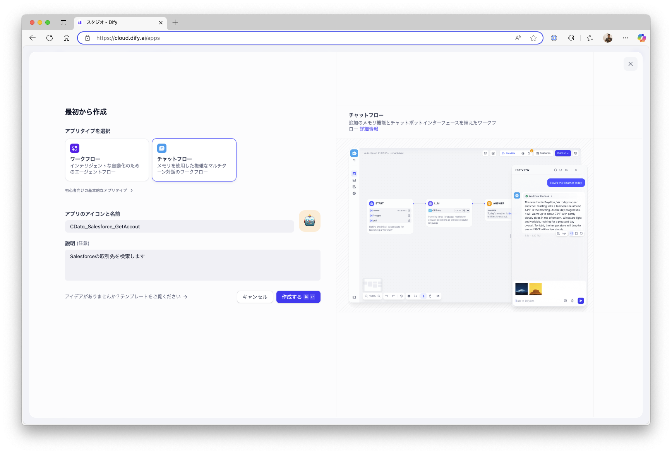Click the blue send arrow in the chat box
The image size is (672, 454).
(581, 301)
